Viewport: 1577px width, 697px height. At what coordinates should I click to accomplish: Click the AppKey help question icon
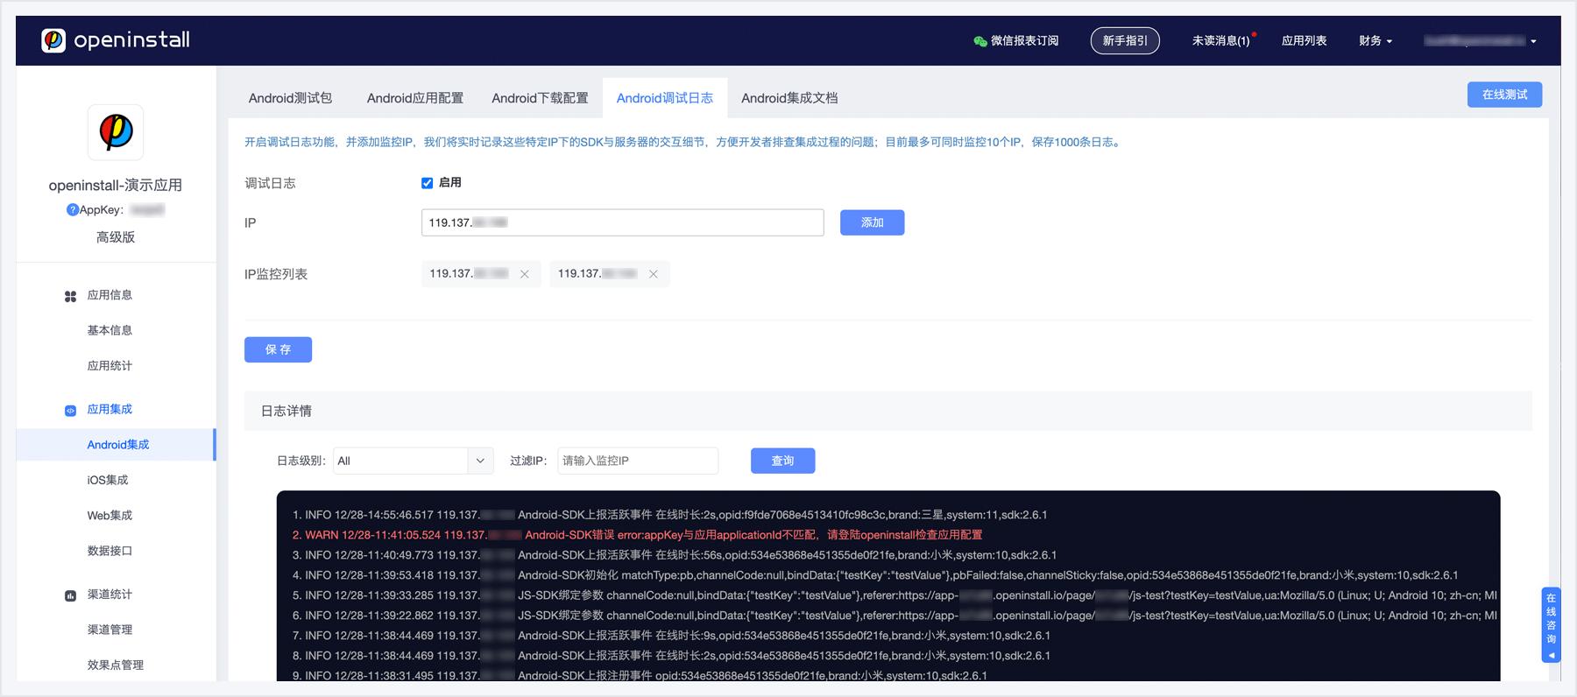pyautogui.click(x=73, y=209)
